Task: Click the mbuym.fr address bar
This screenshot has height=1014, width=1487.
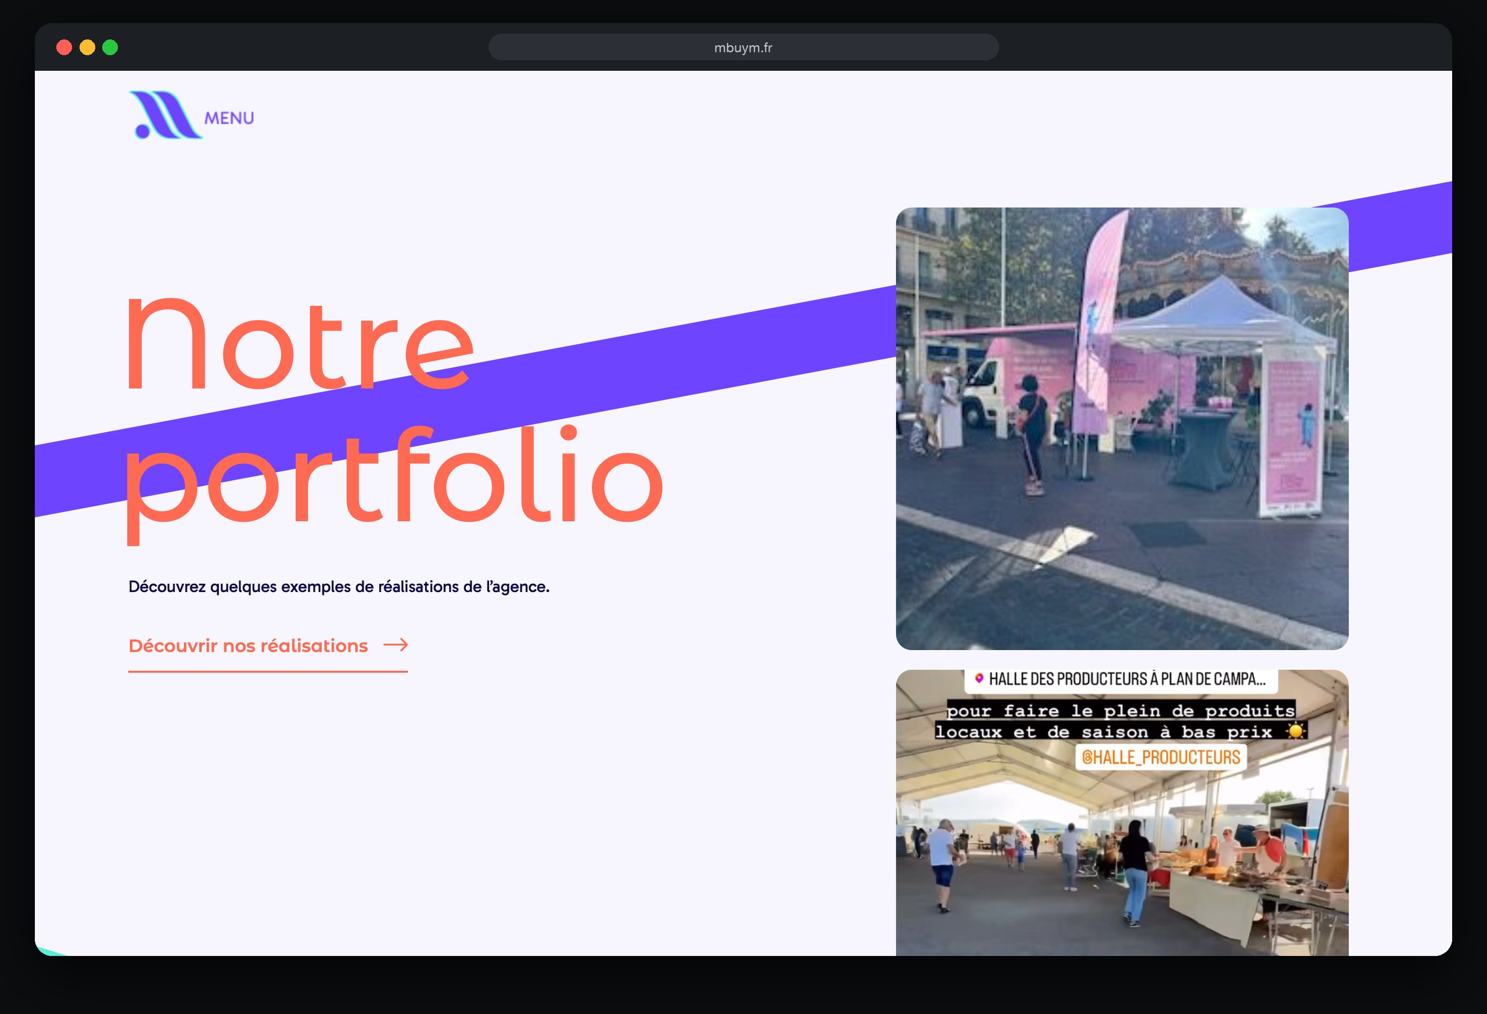Action: [743, 48]
